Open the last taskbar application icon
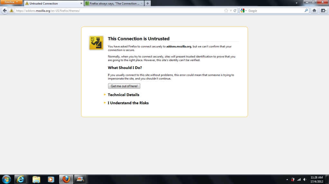 click(80, 179)
